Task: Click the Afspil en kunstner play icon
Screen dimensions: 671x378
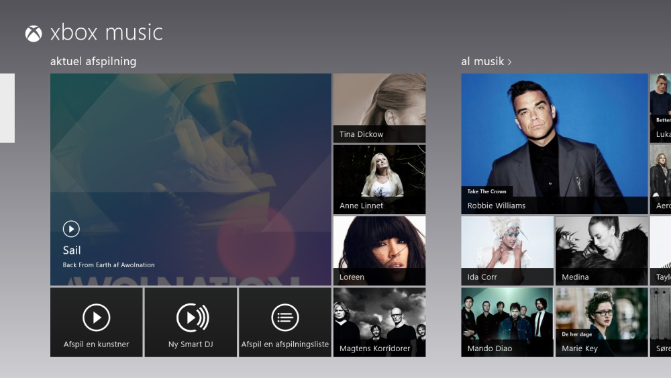Action: coord(96,318)
